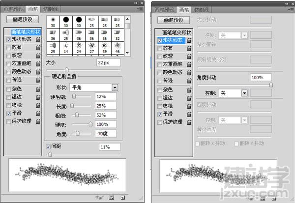The height and width of the screenshot is (203, 295).
Task: Toggle lock icon beside 颜色动态 in left panel
Action: click(38, 72)
